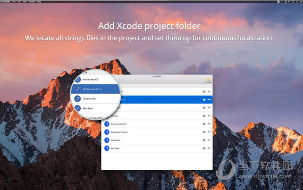Click the SandboxTest project icon
This screenshot has height=190, width=303.
click(107, 140)
